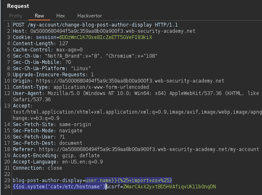Viewport: 262px width, 195px height.
Task: Click the Sec-Ch-Ua-Platform "Linux" line
Action: (52, 68)
